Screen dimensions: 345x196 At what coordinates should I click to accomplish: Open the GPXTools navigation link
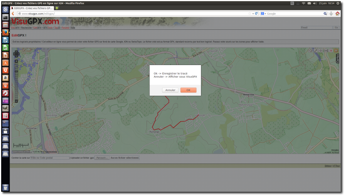coord(48,28)
